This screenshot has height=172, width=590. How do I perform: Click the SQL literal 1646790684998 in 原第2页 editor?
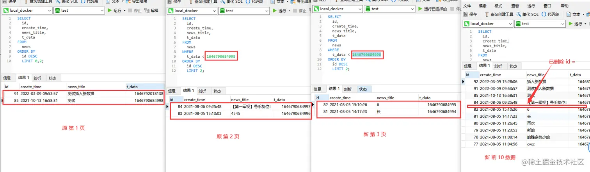coord(220,57)
